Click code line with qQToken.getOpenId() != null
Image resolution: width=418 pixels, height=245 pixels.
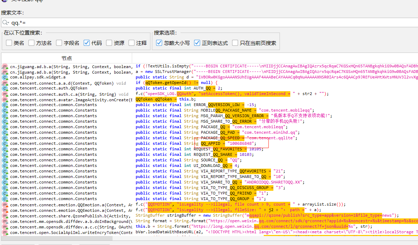pyautogui.click(x=177, y=83)
